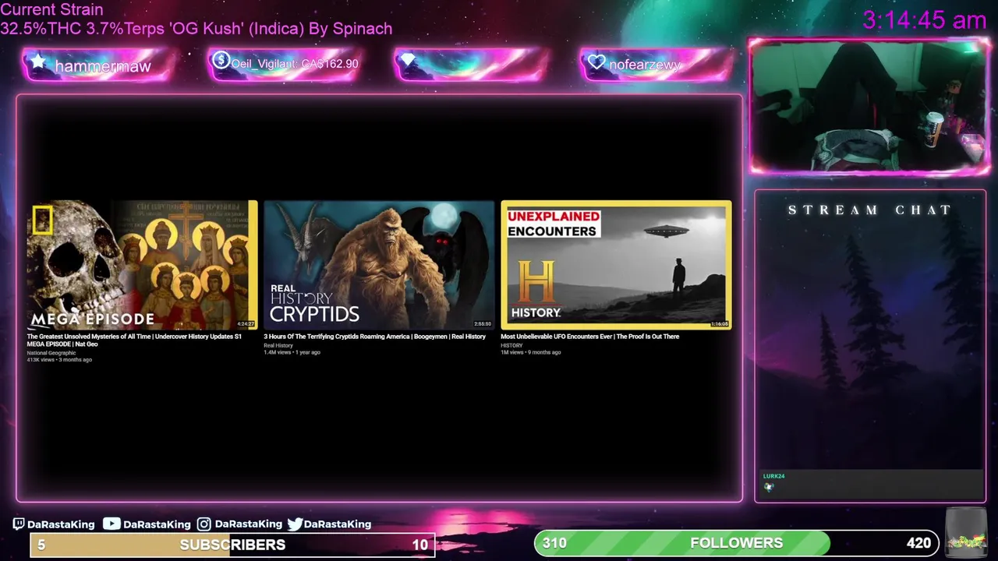
Task: Click the History channel H logo
Action: (536, 281)
